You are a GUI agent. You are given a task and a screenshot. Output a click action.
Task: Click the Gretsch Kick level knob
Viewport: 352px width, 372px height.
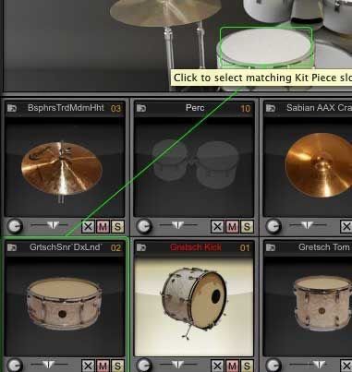coord(144,366)
